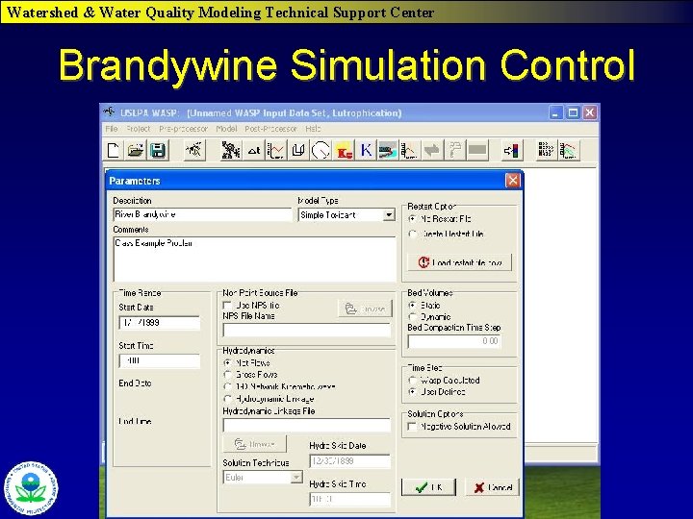Select the No Restart File radio button
The height and width of the screenshot is (519, 693).
pyautogui.click(x=412, y=219)
